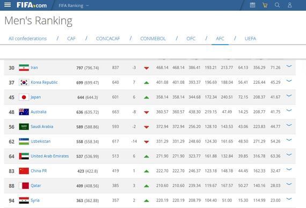Click Saudi Arabia's red down arrow
The image size is (306, 208).
[147, 127]
